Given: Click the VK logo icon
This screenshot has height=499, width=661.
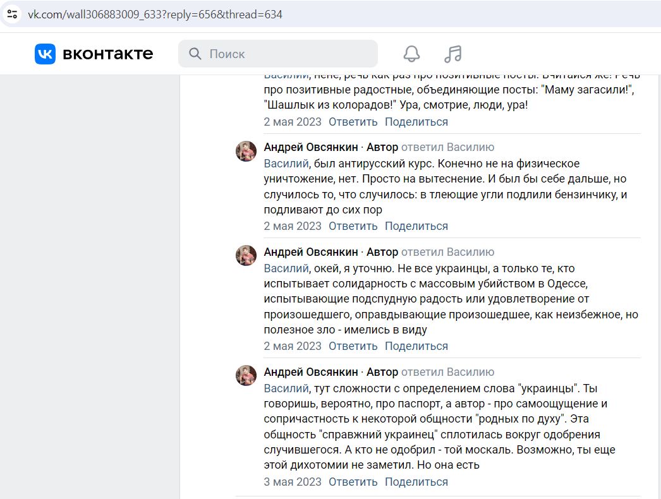Looking at the screenshot, I should pyautogui.click(x=45, y=54).
